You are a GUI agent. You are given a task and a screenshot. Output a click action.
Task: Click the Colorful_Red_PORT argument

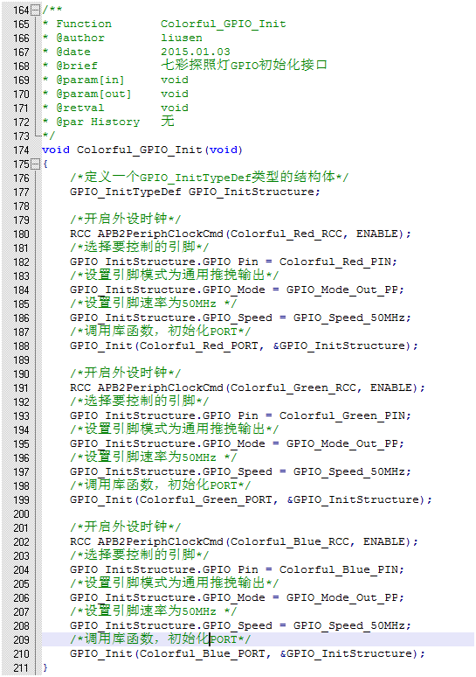pyautogui.click(x=199, y=345)
